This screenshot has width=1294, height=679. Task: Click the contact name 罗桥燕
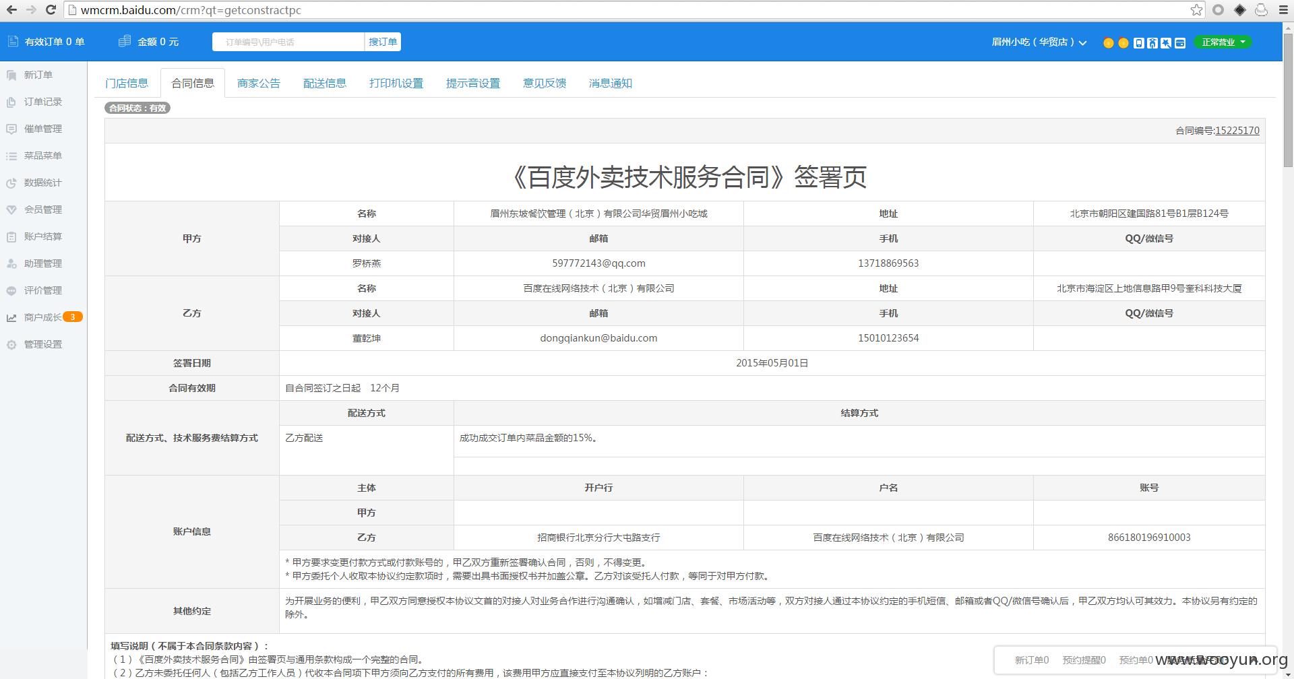point(367,263)
